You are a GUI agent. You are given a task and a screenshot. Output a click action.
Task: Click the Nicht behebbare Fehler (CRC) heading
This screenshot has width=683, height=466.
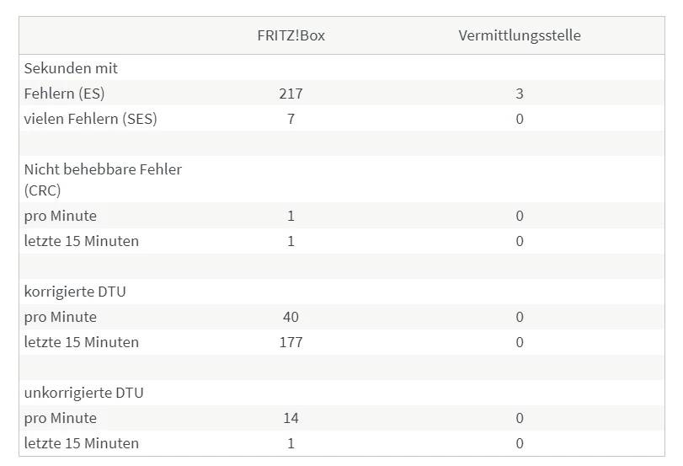(103, 179)
